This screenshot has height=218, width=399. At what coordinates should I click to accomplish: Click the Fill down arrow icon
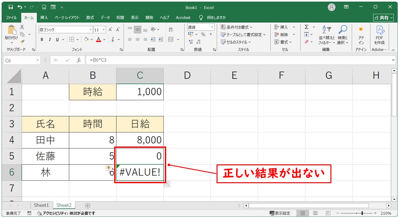307,34
